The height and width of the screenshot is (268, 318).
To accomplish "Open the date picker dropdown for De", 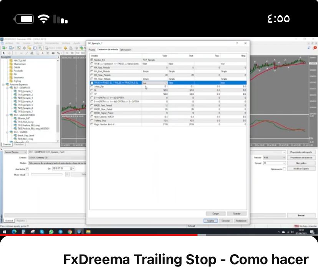I will point(72,169).
